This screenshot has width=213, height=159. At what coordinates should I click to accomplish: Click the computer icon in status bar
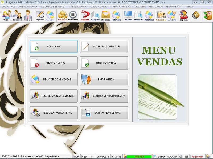pos(187,156)
